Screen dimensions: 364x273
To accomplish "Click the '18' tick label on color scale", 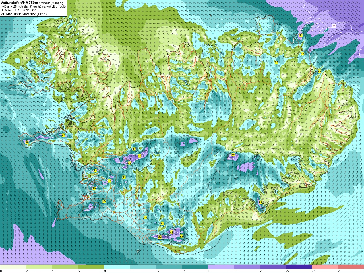I will pyautogui.click(x=235, y=271).
